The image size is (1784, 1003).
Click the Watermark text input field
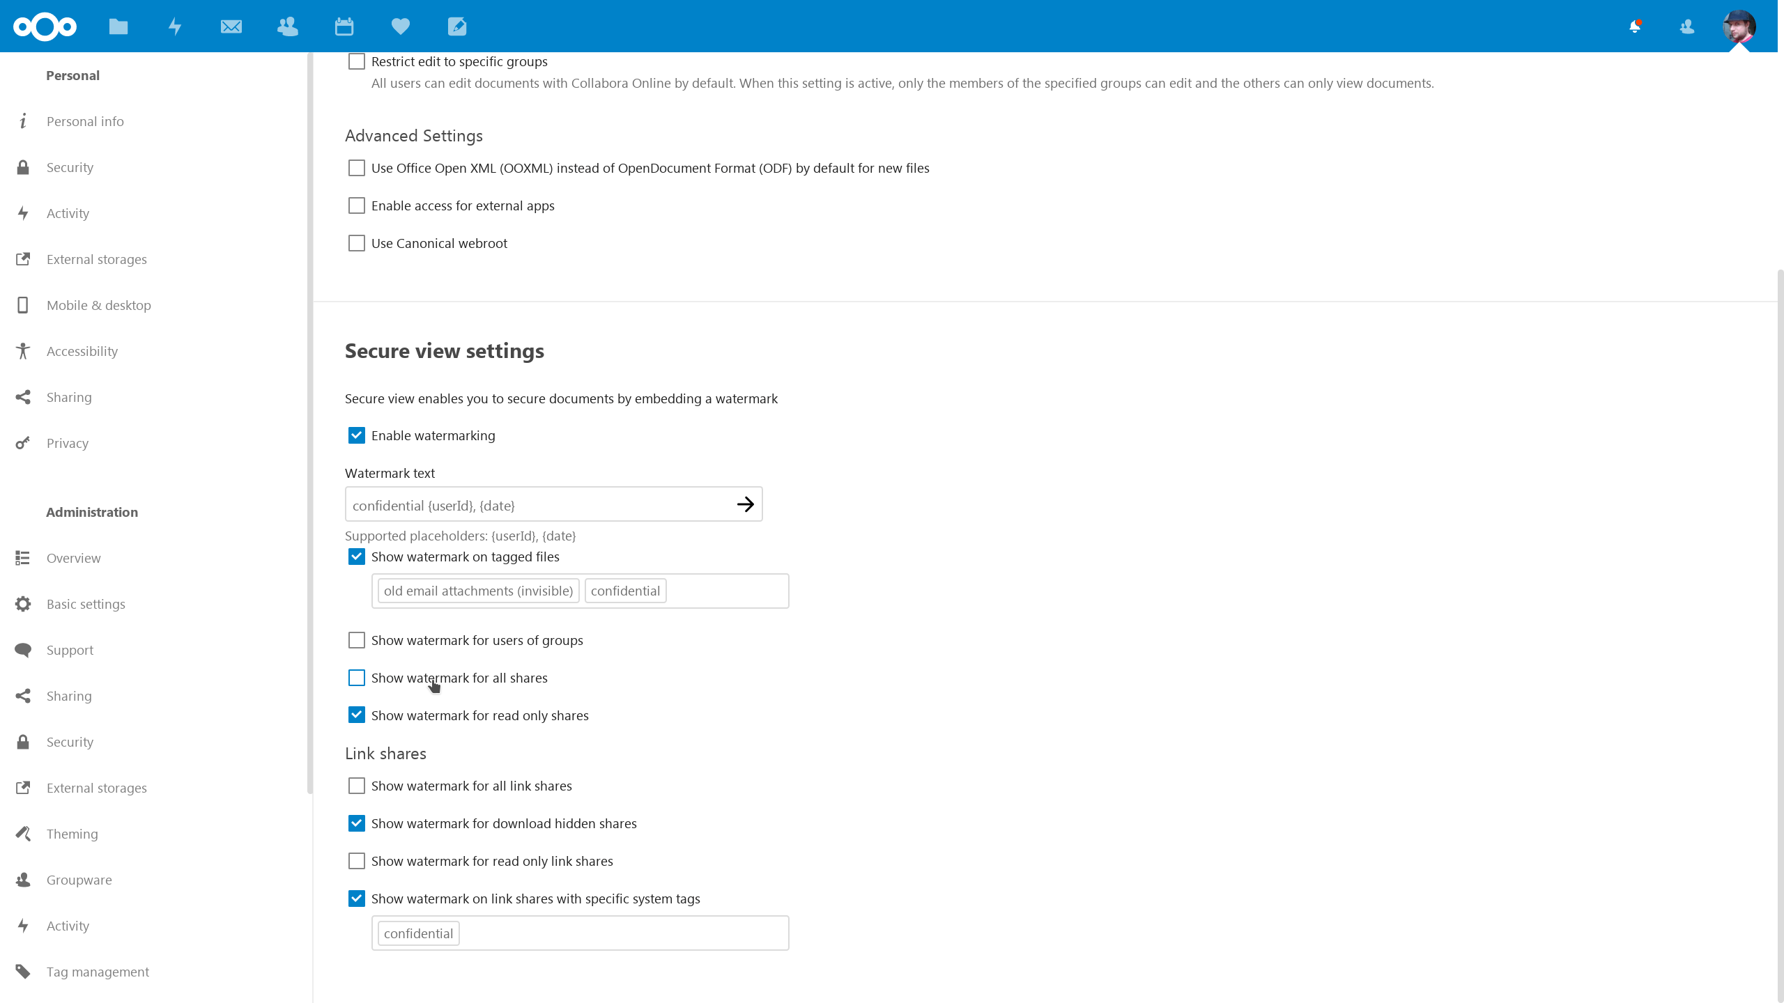point(537,505)
